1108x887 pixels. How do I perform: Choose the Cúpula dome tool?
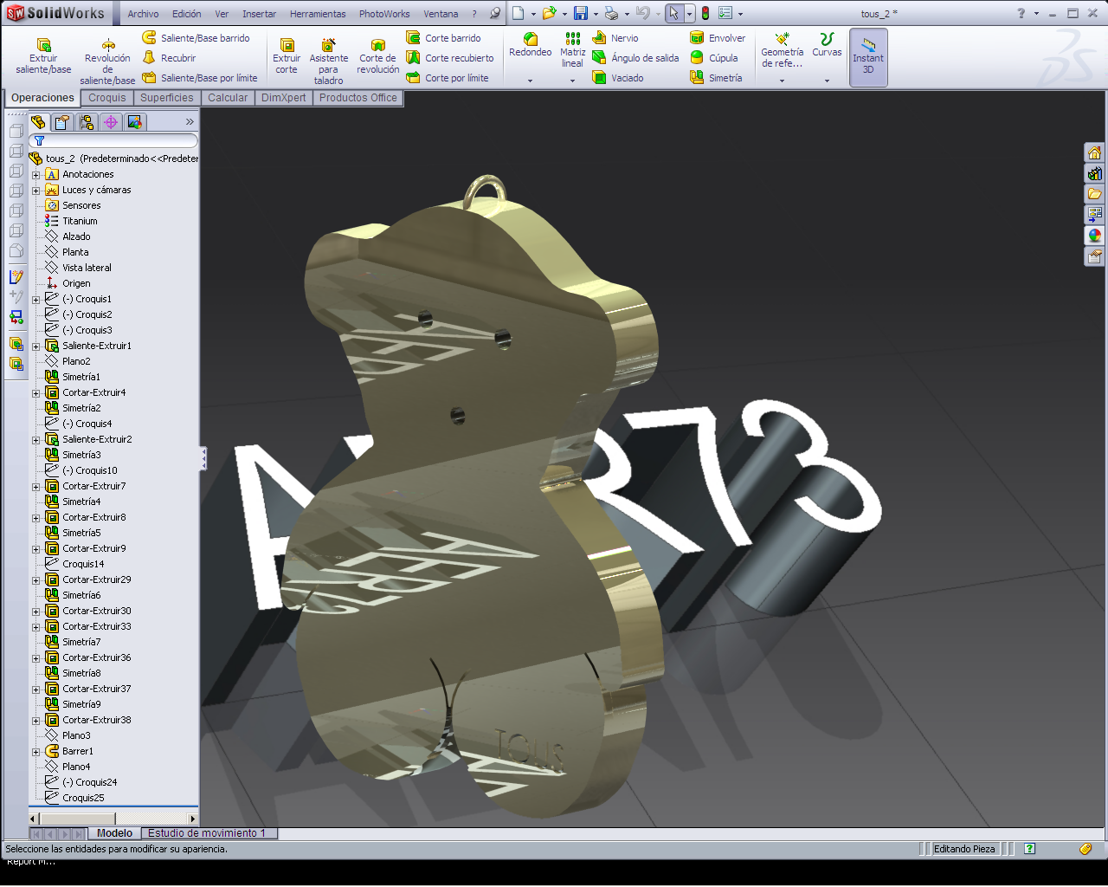[x=714, y=58]
